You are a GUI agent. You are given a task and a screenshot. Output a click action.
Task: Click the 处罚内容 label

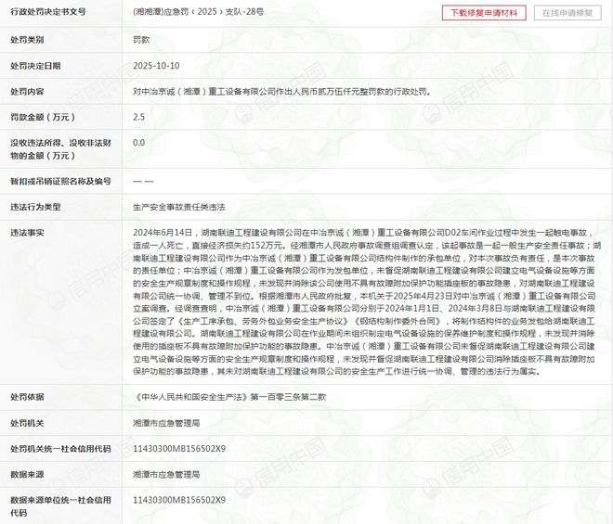27,92
